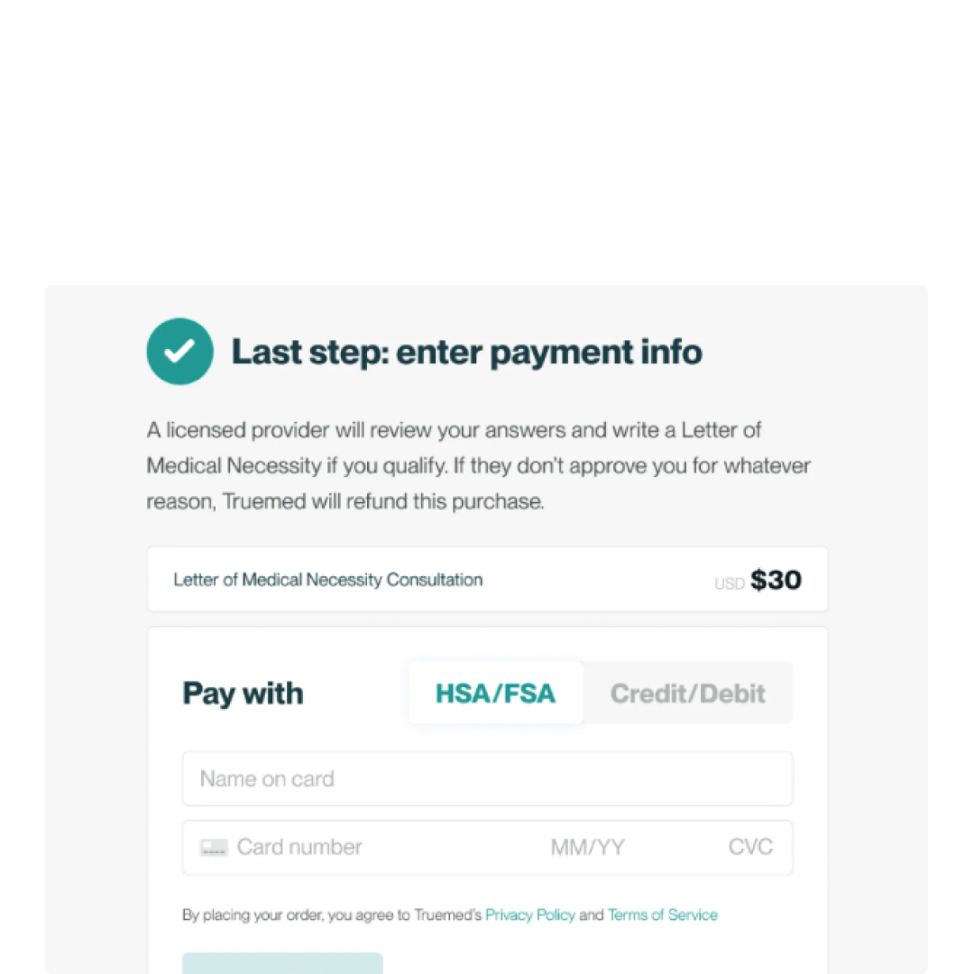This screenshot has height=974, width=974.
Task: Click the licensed provider description paragraph
Action: tap(455, 430)
